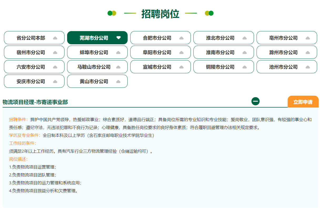Image resolution: width=320 pixels, height=208 pixels.
Task: Switch to the 淮南市分公司 tab
Action: (x=224, y=52)
